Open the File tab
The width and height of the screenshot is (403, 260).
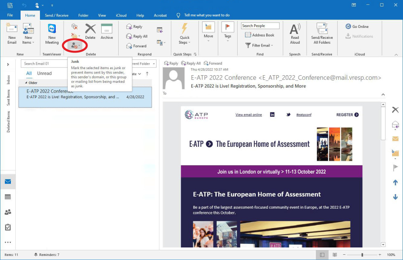click(10, 15)
